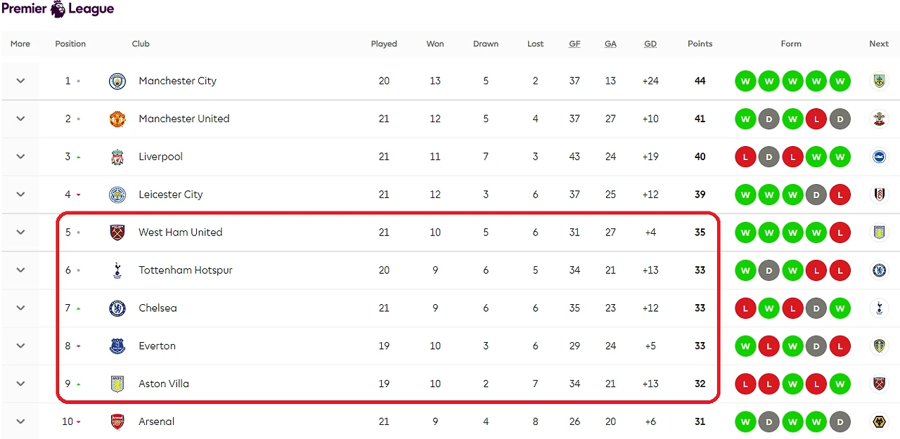Click the GD column header

tap(650, 44)
